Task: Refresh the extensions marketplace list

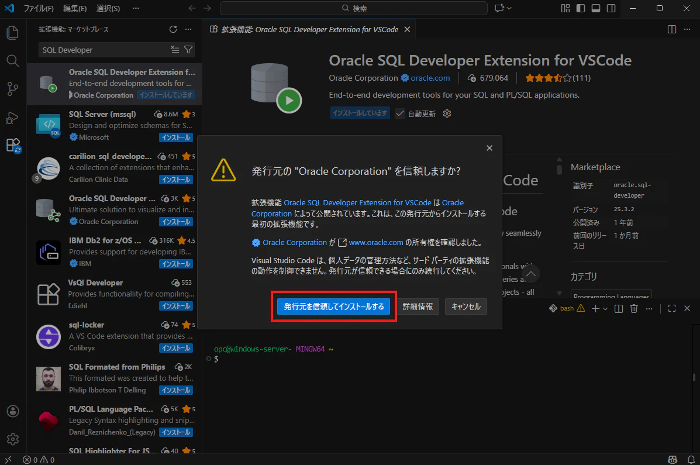Action: point(173,29)
